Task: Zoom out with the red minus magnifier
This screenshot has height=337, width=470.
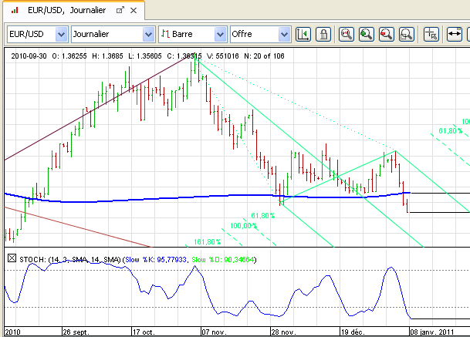Action: (x=387, y=35)
